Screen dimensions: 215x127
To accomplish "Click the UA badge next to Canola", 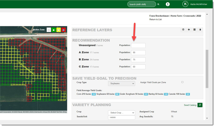I will [188, 94].
